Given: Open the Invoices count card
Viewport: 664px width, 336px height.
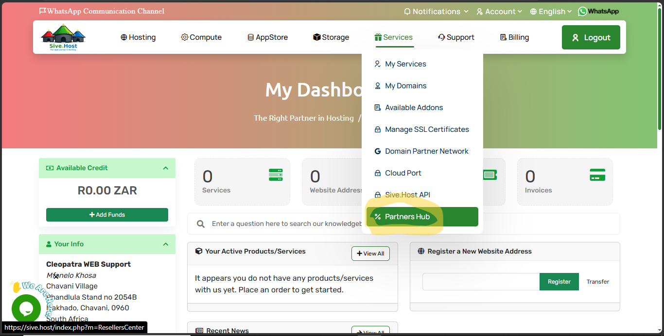Looking at the screenshot, I should (565, 182).
